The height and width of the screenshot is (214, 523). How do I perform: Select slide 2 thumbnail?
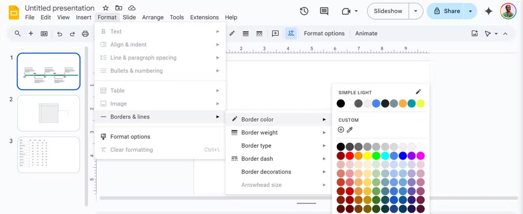(49, 113)
